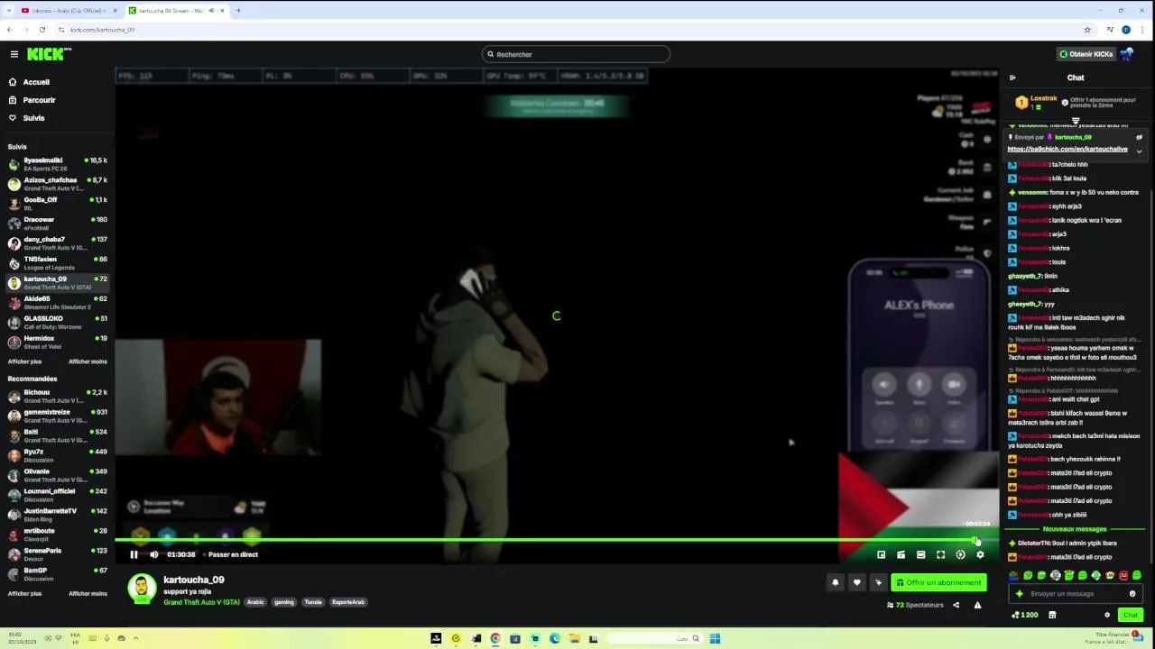The width and height of the screenshot is (1155, 649).
Task: Open the clip creation icon
Action: [901, 554]
